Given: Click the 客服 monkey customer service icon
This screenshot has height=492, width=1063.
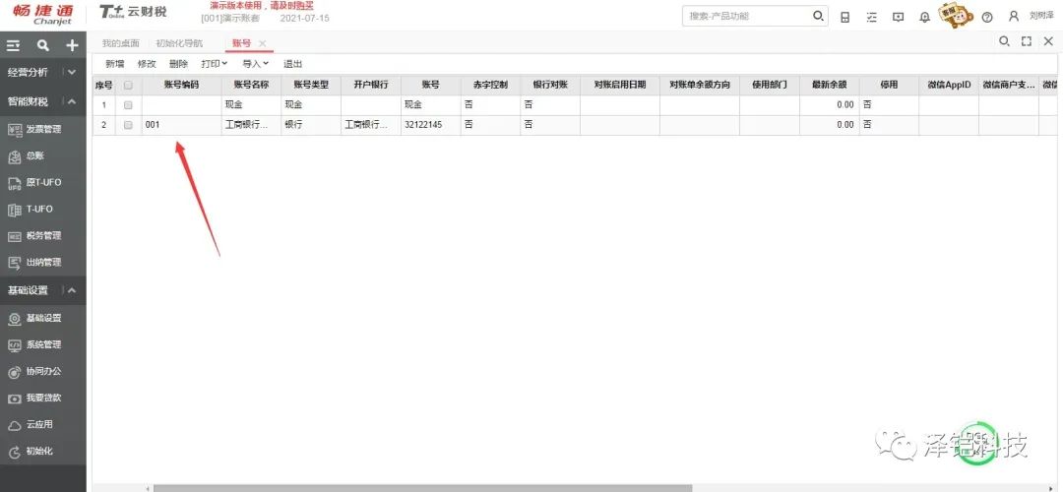Looking at the screenshot, I should tap(956, 15).
